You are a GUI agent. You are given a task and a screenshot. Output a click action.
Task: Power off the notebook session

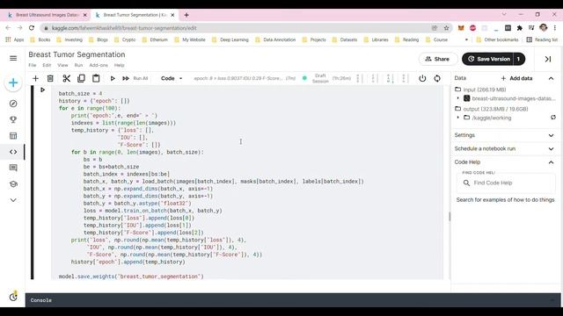coord(422,78)
